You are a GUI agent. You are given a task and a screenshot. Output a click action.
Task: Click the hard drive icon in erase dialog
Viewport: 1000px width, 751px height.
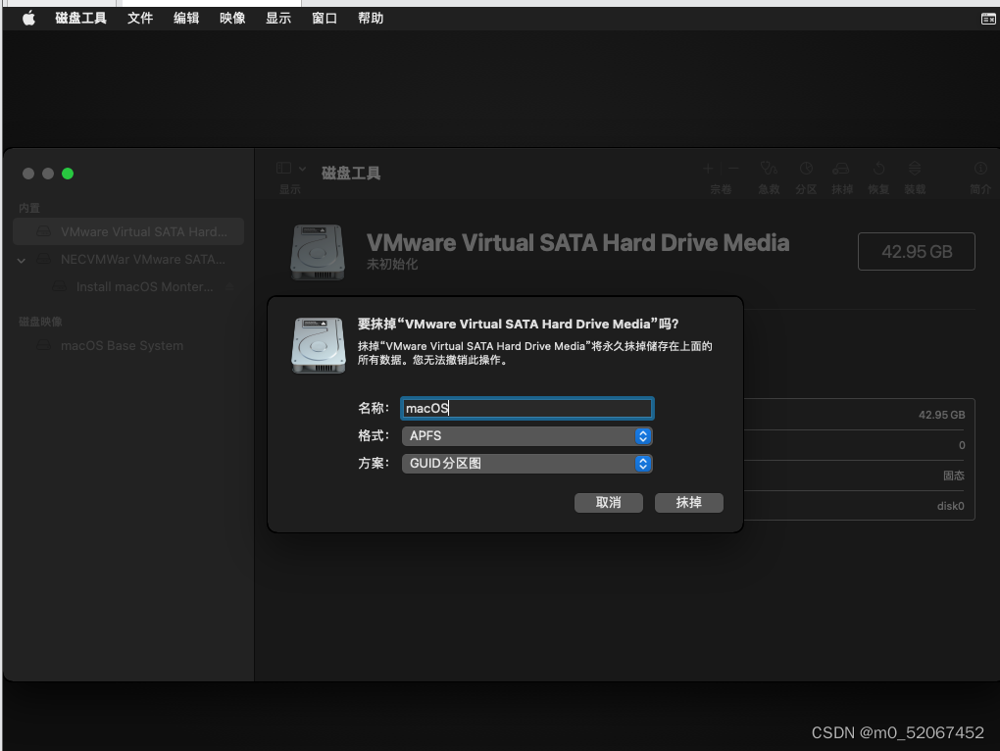[x=319, y=345]
